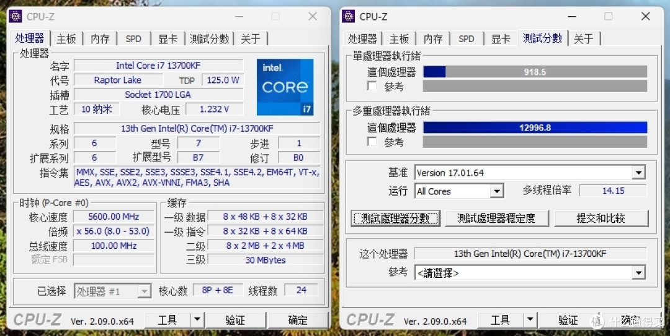This screenshot has width=670, height=336.
Task: Open the 运行 All Cores dropdown
Action: click(x=496, y=191)
